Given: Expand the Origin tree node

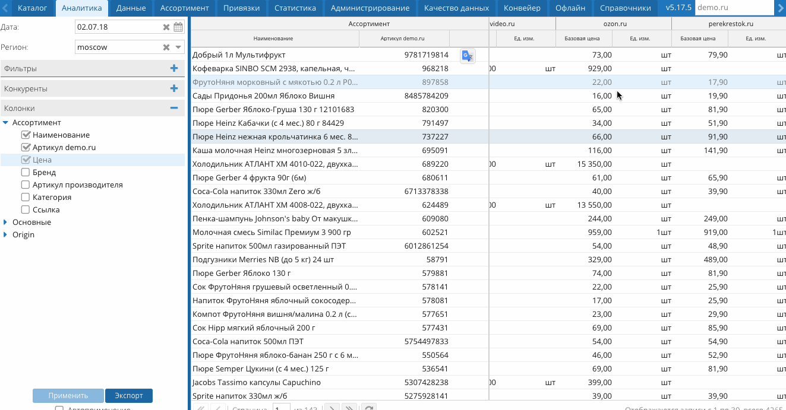Looking at the screenshot, I should (6, 234).
